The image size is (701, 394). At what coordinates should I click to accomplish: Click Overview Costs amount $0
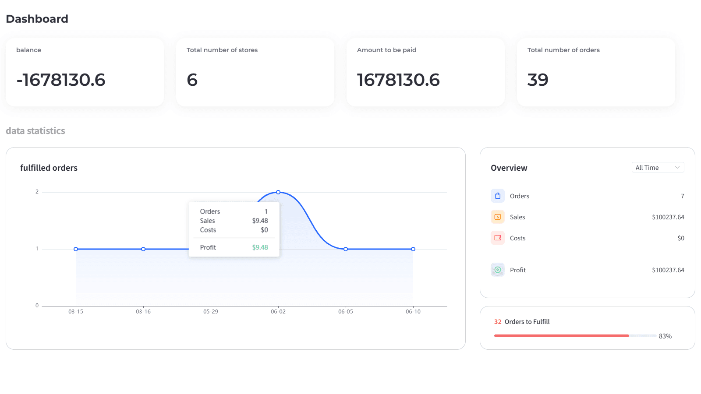click(x=681, y=238)
